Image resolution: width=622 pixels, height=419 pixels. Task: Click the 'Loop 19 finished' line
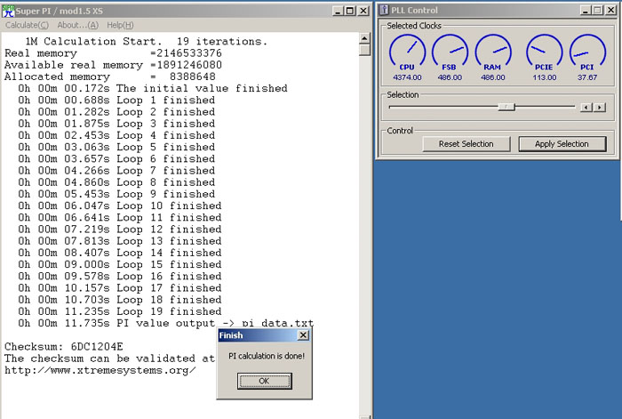click(x=119, y=311)
